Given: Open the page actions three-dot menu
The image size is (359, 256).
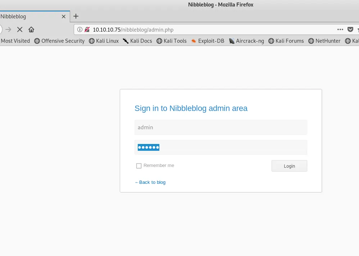Looking at the screenshot, I should 340,29.
